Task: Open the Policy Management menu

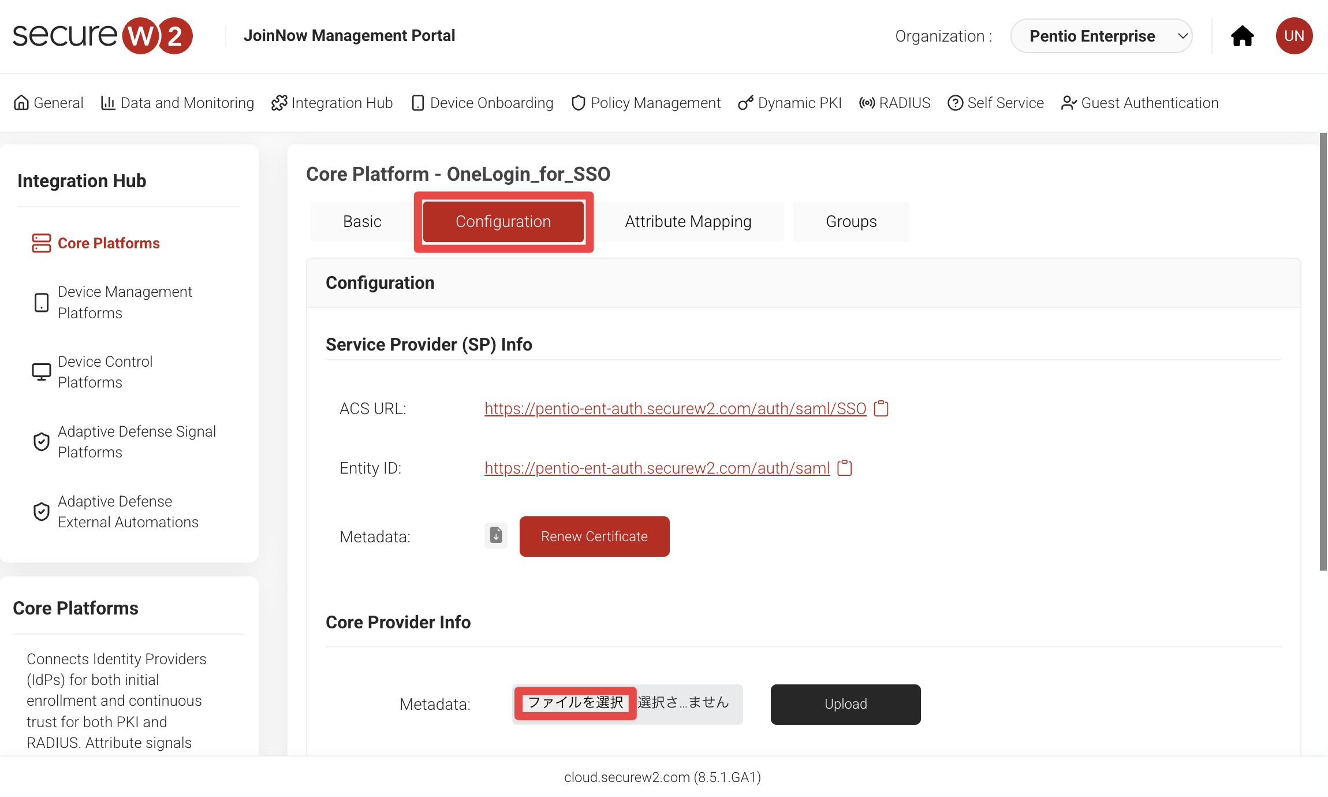Action: [646, 103]
